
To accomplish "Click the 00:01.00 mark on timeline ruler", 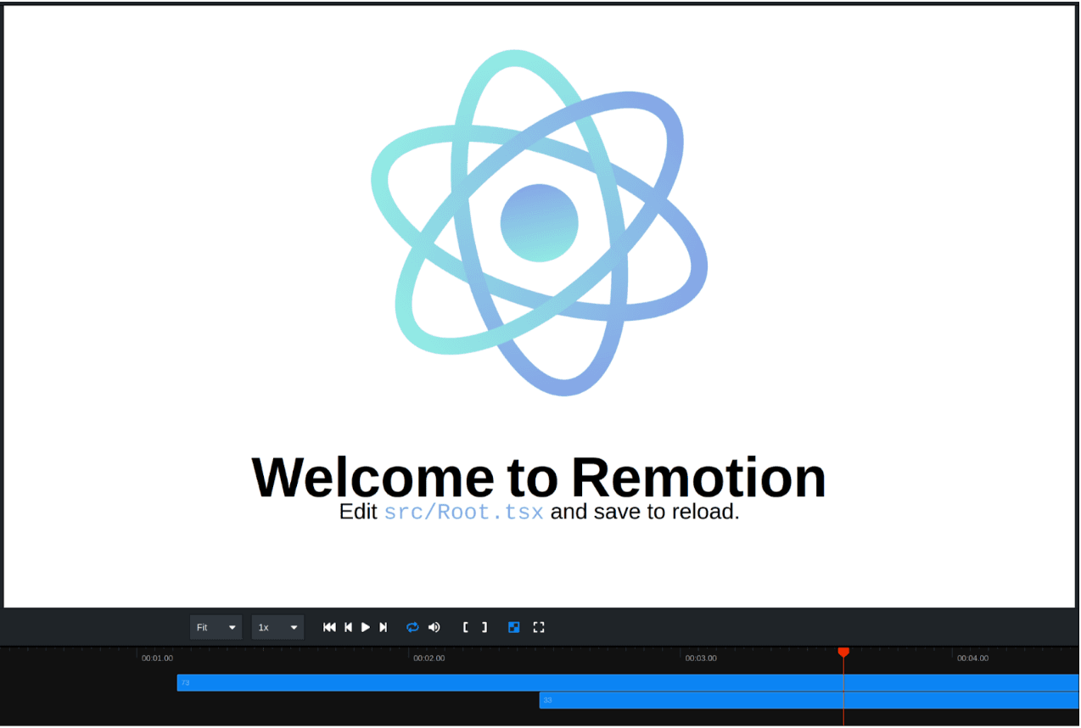I will coord(157,658).
